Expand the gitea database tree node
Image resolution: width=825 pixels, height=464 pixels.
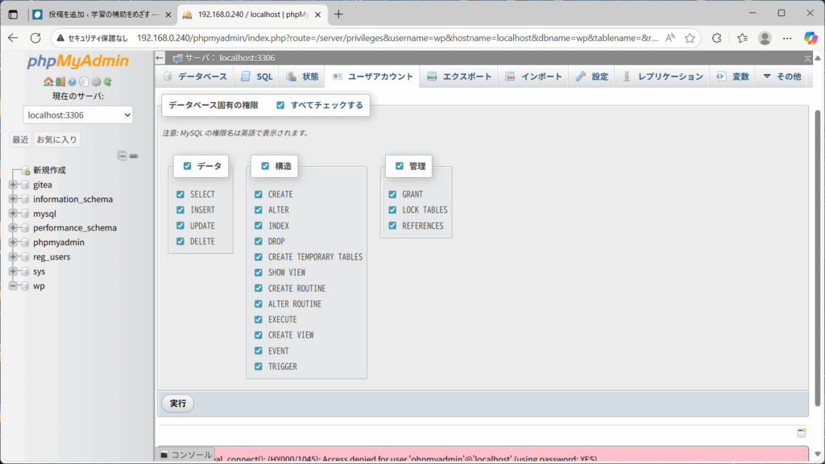[13, 184]
